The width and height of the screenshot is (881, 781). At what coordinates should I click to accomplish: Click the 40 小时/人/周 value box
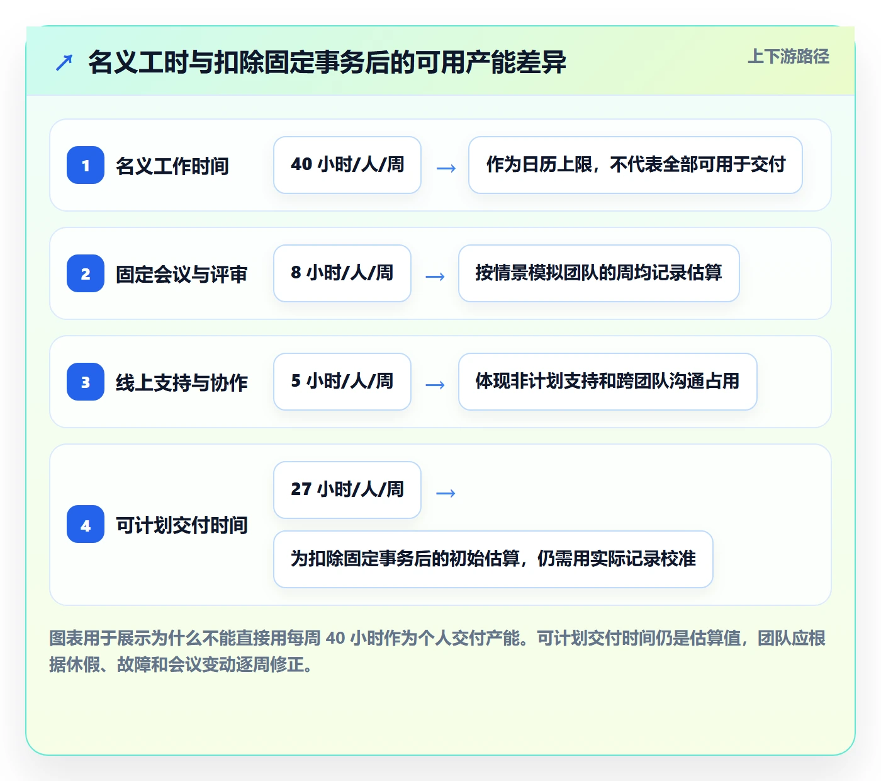(347, 165)
